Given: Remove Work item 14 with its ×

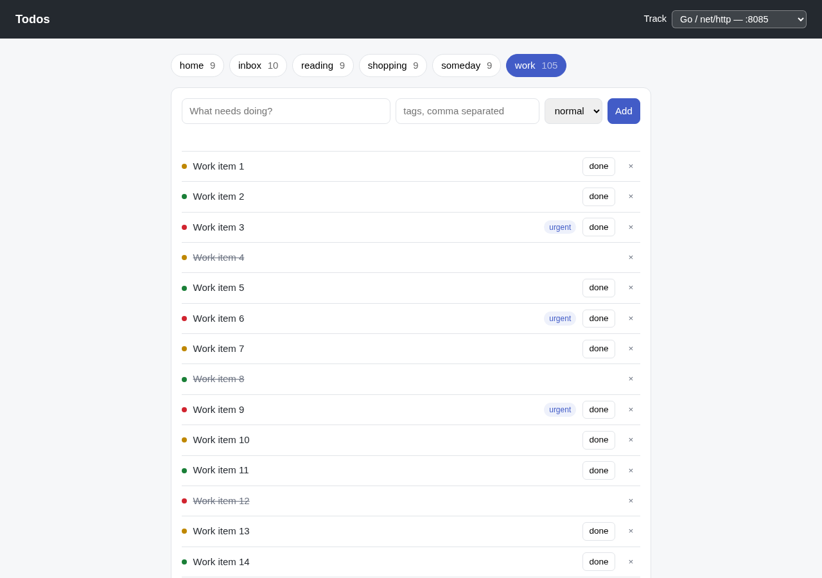Looking at the screenshot, I should click(631, 562).
